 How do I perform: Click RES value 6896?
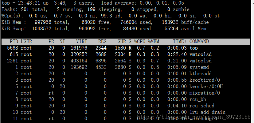pos(101,61)
